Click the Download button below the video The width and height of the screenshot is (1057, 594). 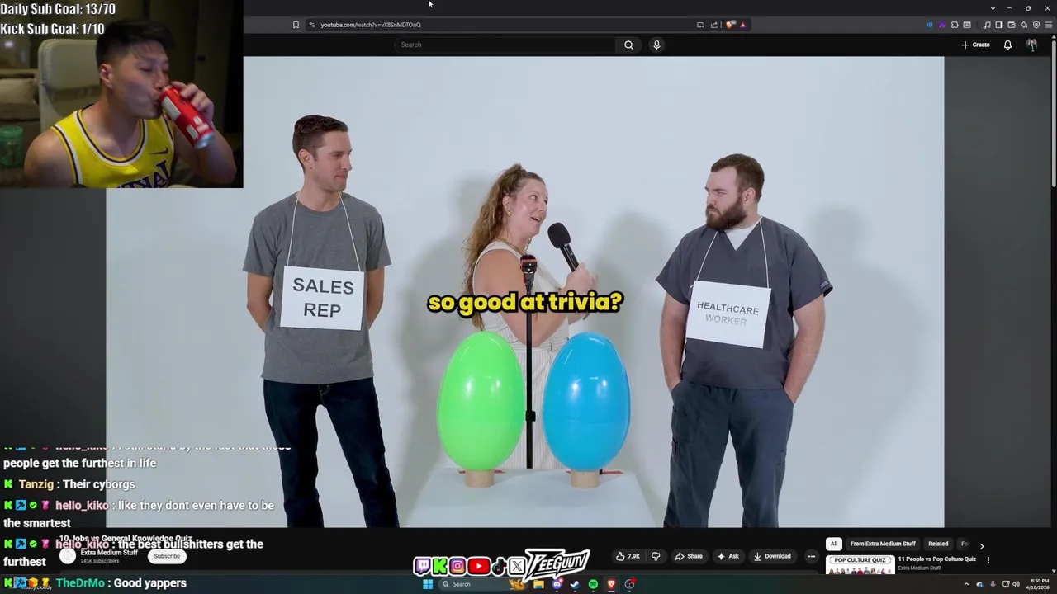coord(773,556)
